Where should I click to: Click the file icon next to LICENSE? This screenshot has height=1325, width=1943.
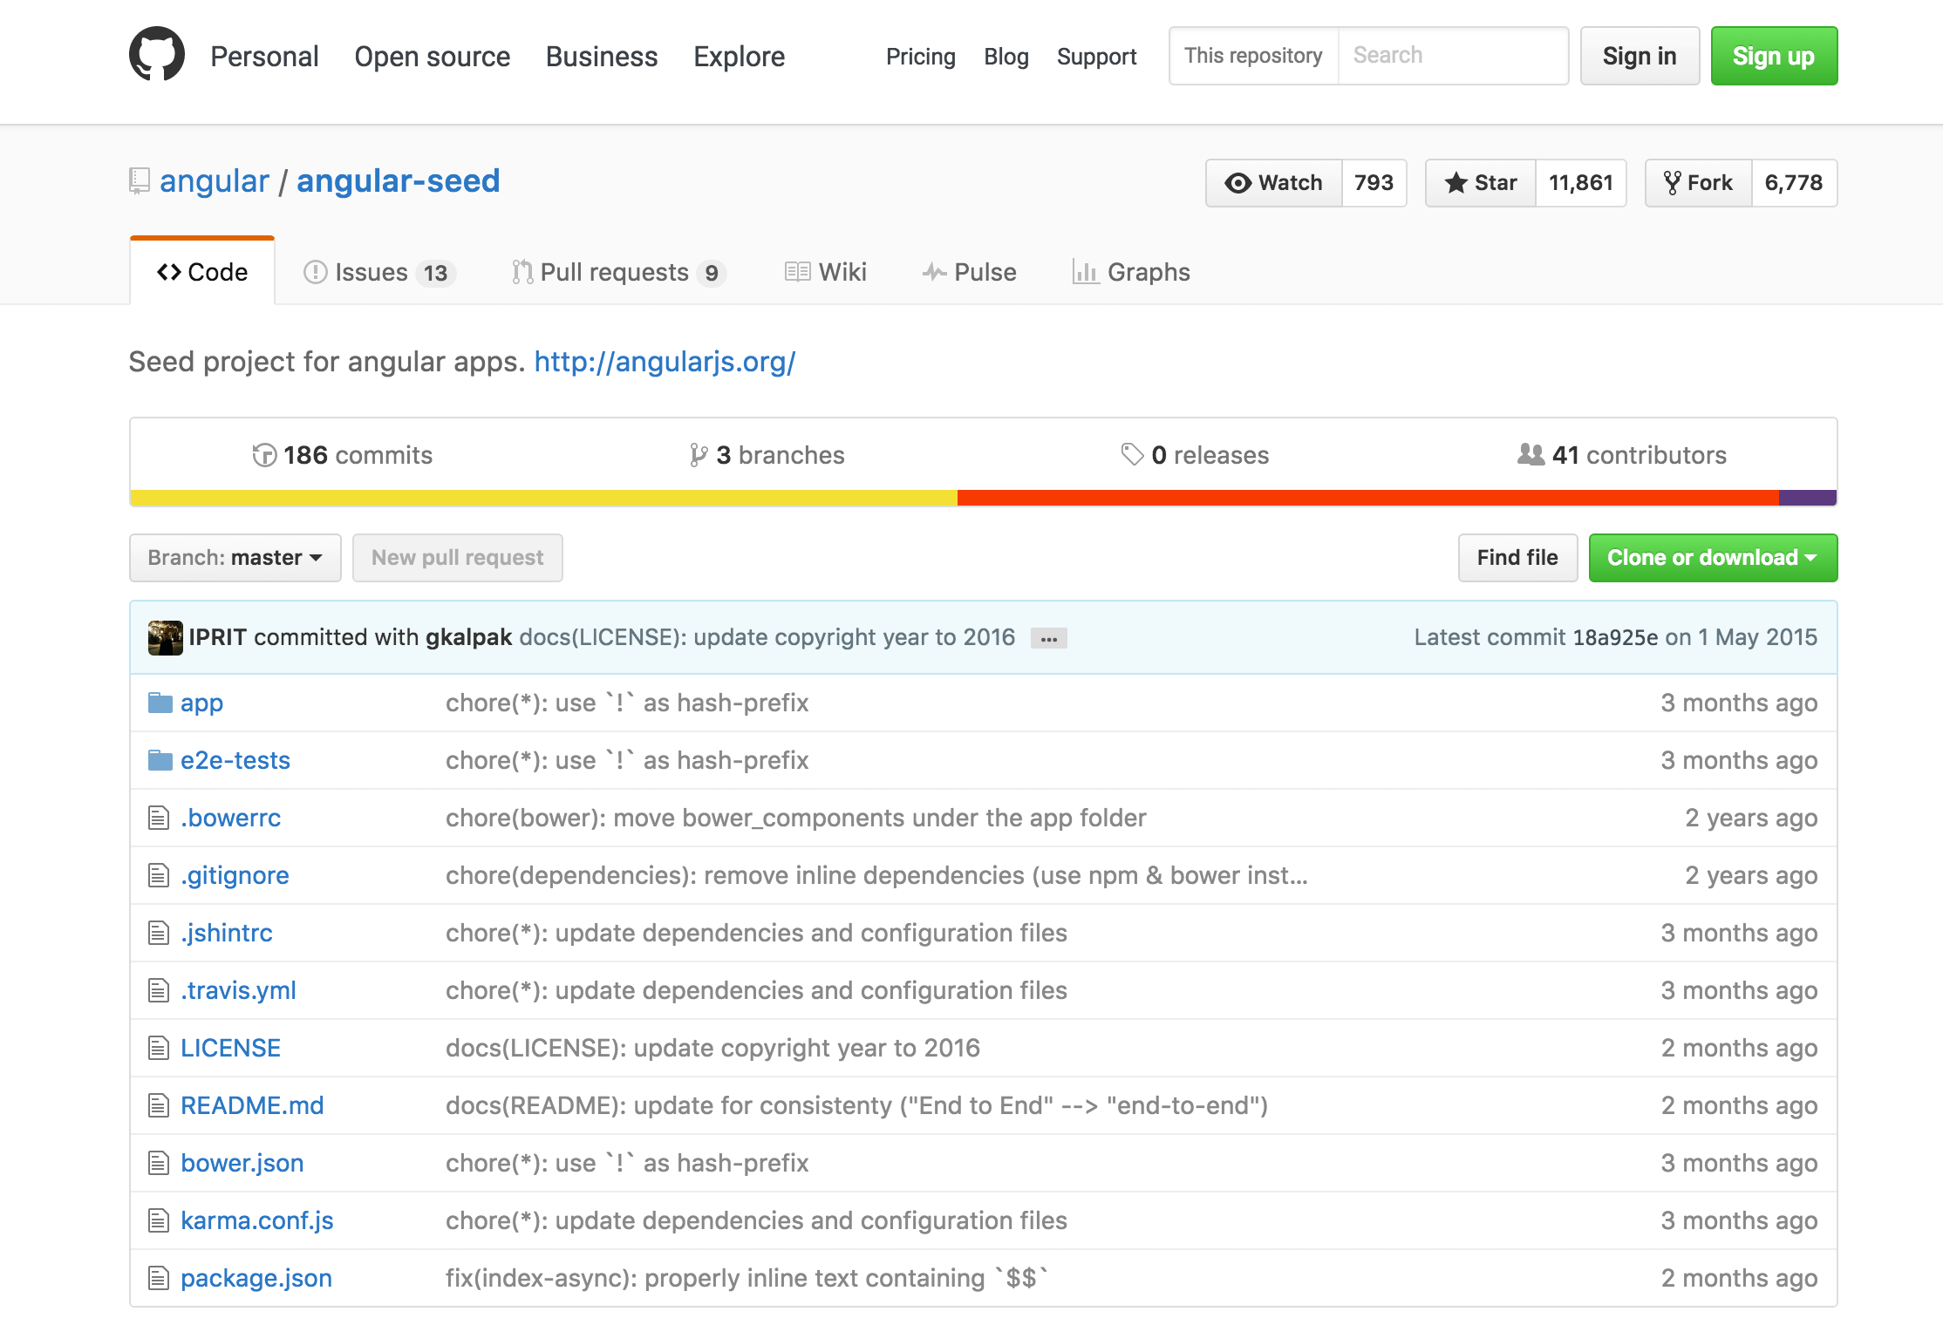(159, 1048)
